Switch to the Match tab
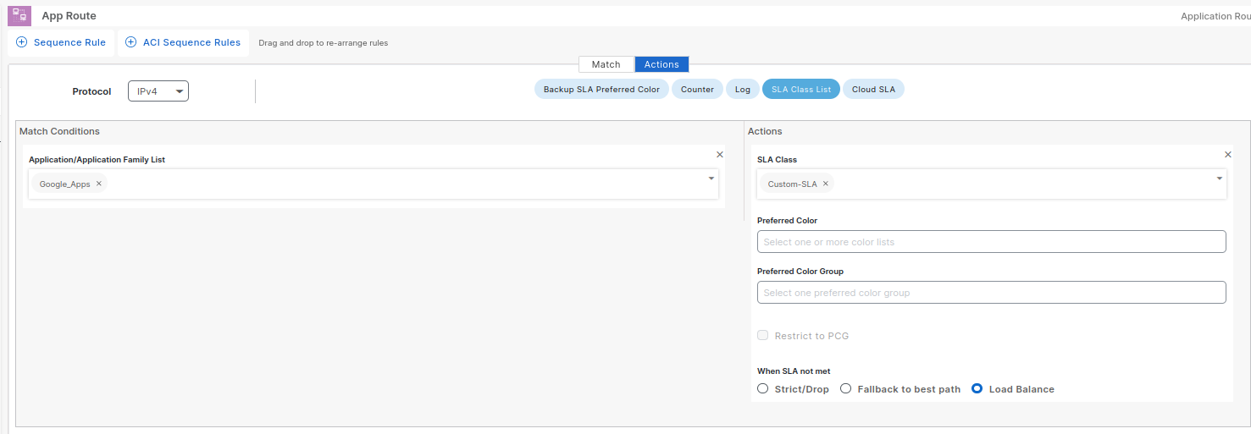This screenshot has width=1251, height=434. 606,64
